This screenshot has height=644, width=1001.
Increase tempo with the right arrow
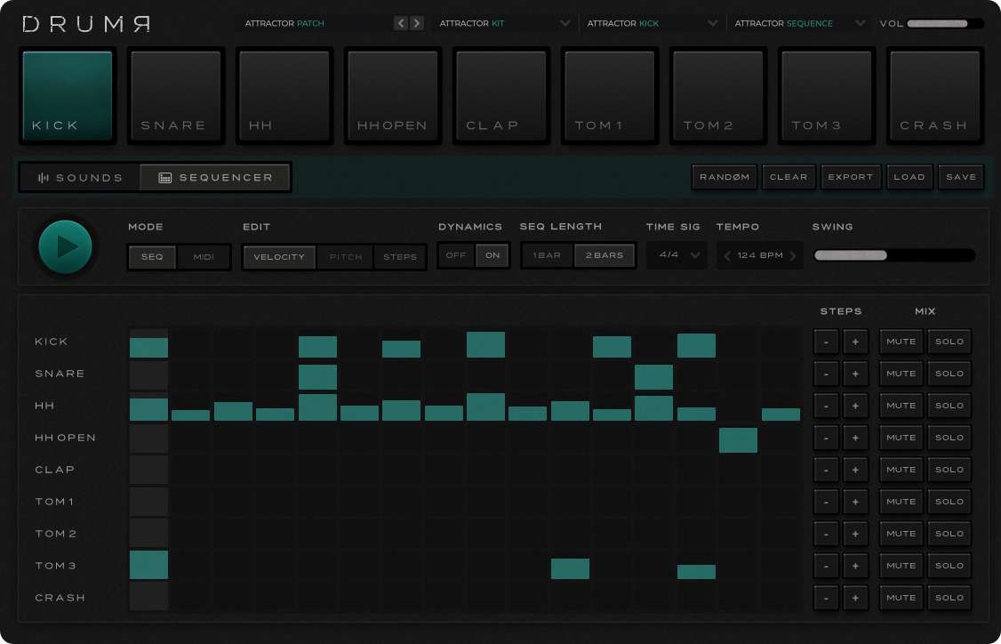pos(794,255)
